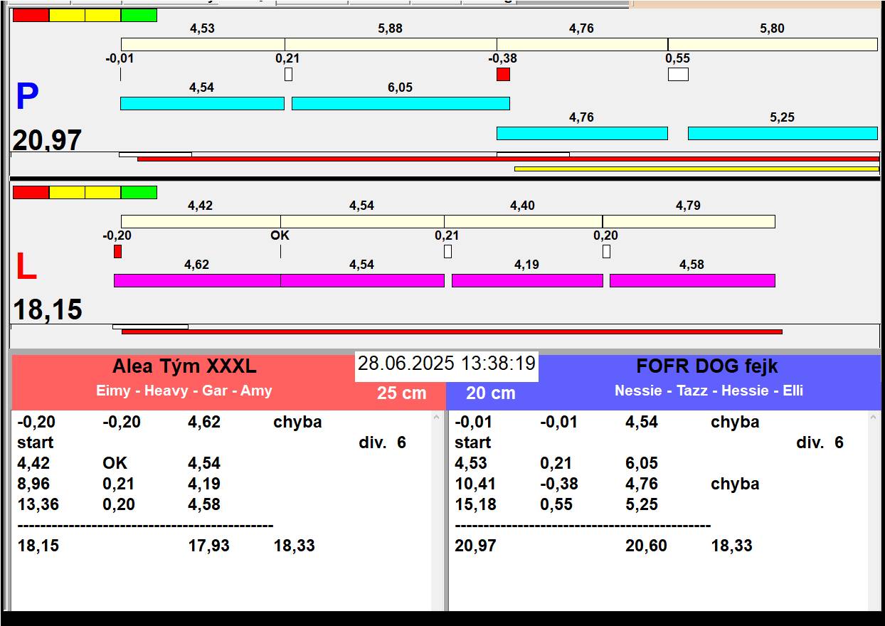Image resolution: width=885 pixels, height=626 pixels.
Task: Click the up arrow of the Alea Tým results scrollbar
Action: point(438,418)
